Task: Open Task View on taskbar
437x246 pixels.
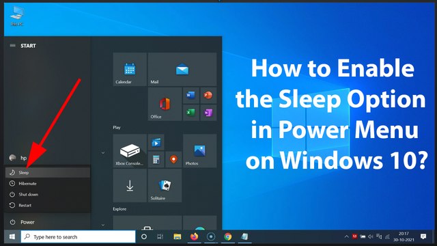Action: pyautogui.click(x=160, y=237)
